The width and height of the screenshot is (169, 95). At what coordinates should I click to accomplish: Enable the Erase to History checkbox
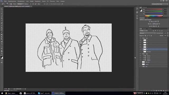click(50, 4)
